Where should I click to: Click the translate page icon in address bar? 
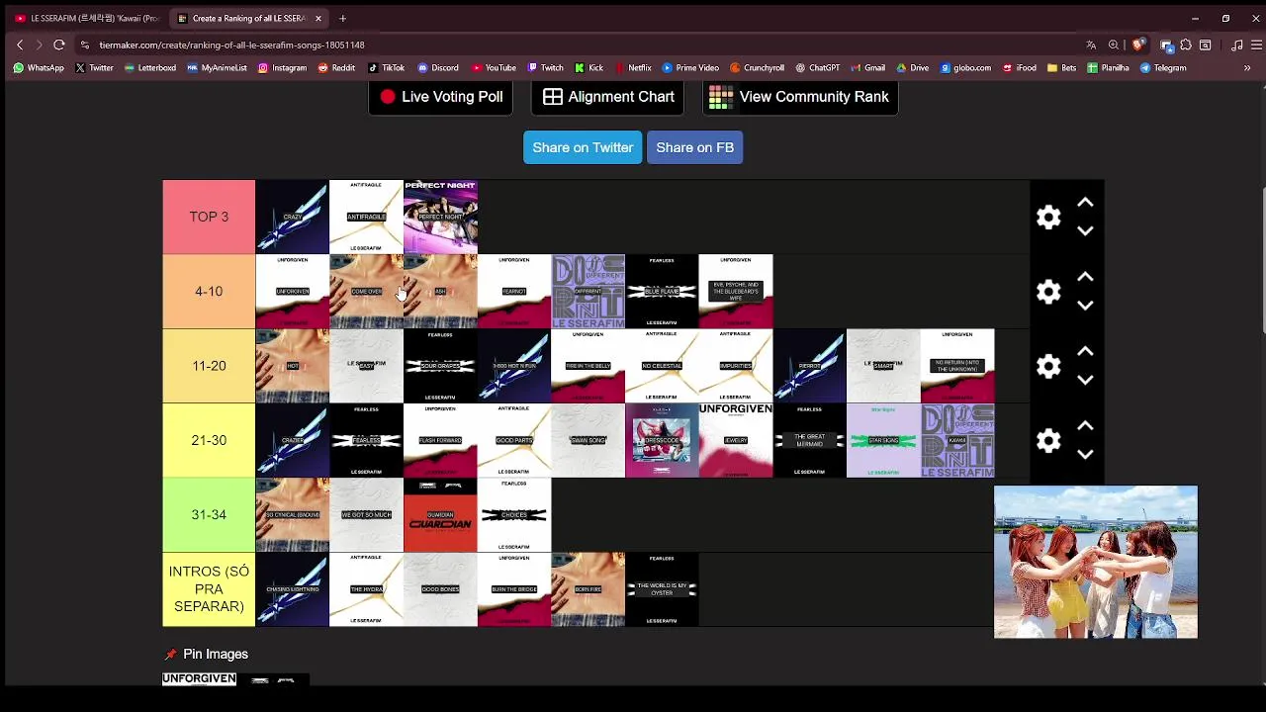pos(1091,44)
